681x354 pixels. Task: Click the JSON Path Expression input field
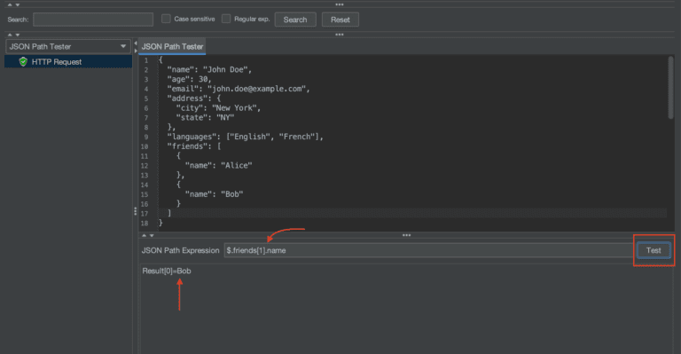(428, 250)
